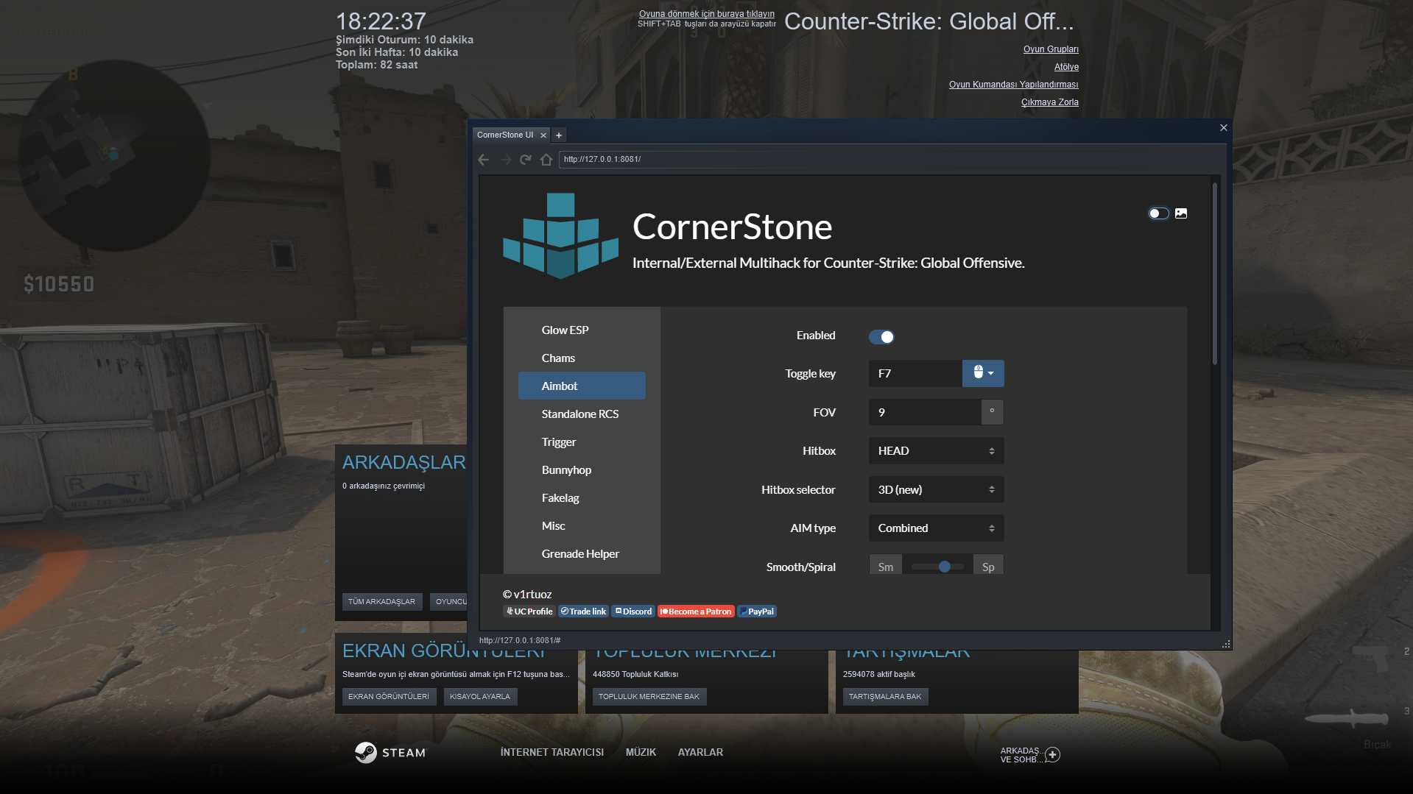Go back in the overlay browser
The image size is (1413, 794).
[x=484, y=160]
